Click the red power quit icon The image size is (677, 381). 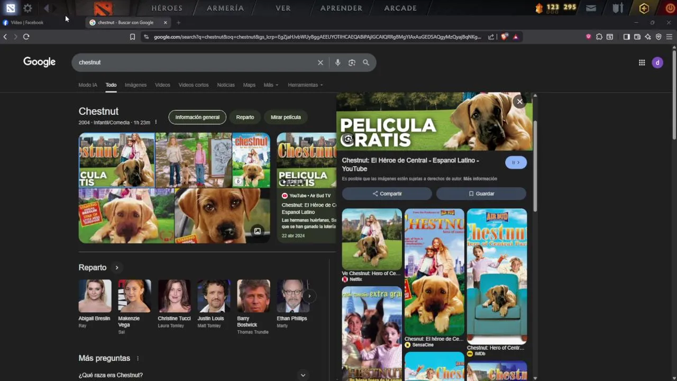click(670, 8)
